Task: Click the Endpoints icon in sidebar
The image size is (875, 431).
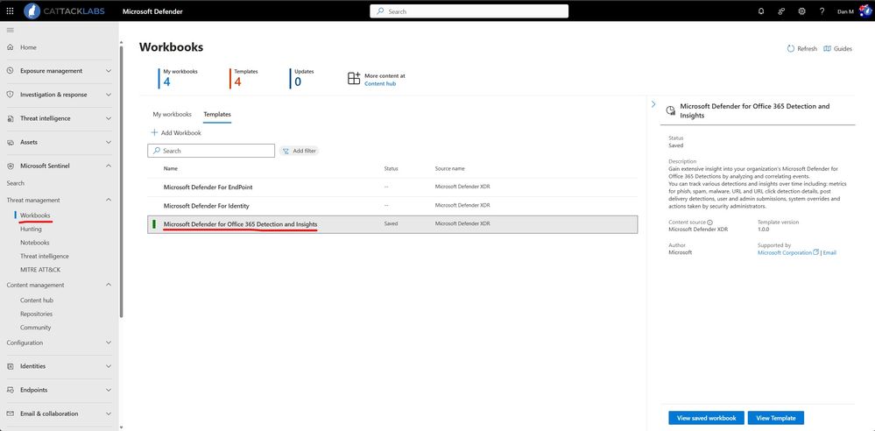Action: coord(10,390)
